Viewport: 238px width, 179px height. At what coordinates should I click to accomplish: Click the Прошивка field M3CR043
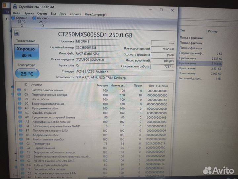[x=98, y=42]
